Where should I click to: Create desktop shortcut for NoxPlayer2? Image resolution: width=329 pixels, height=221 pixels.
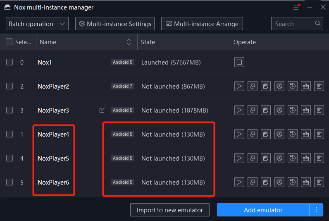(x=253, y=86)
